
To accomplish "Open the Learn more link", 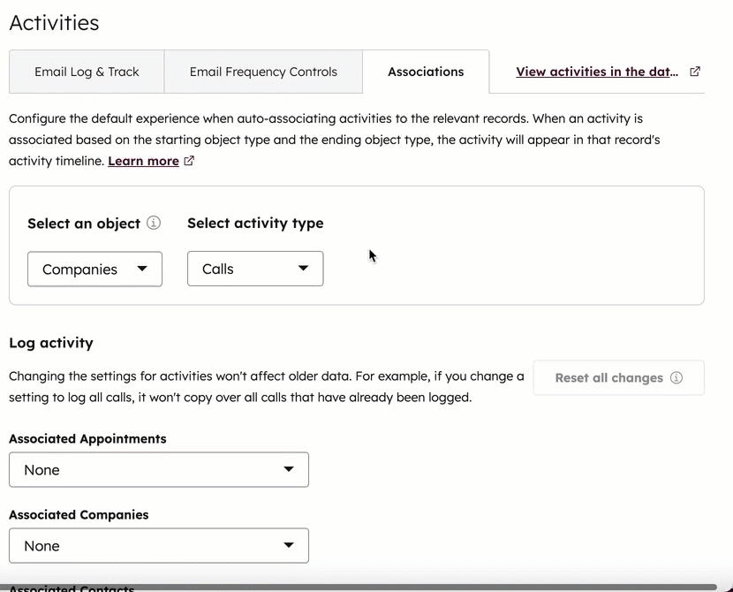I will [x=143, y=162].
